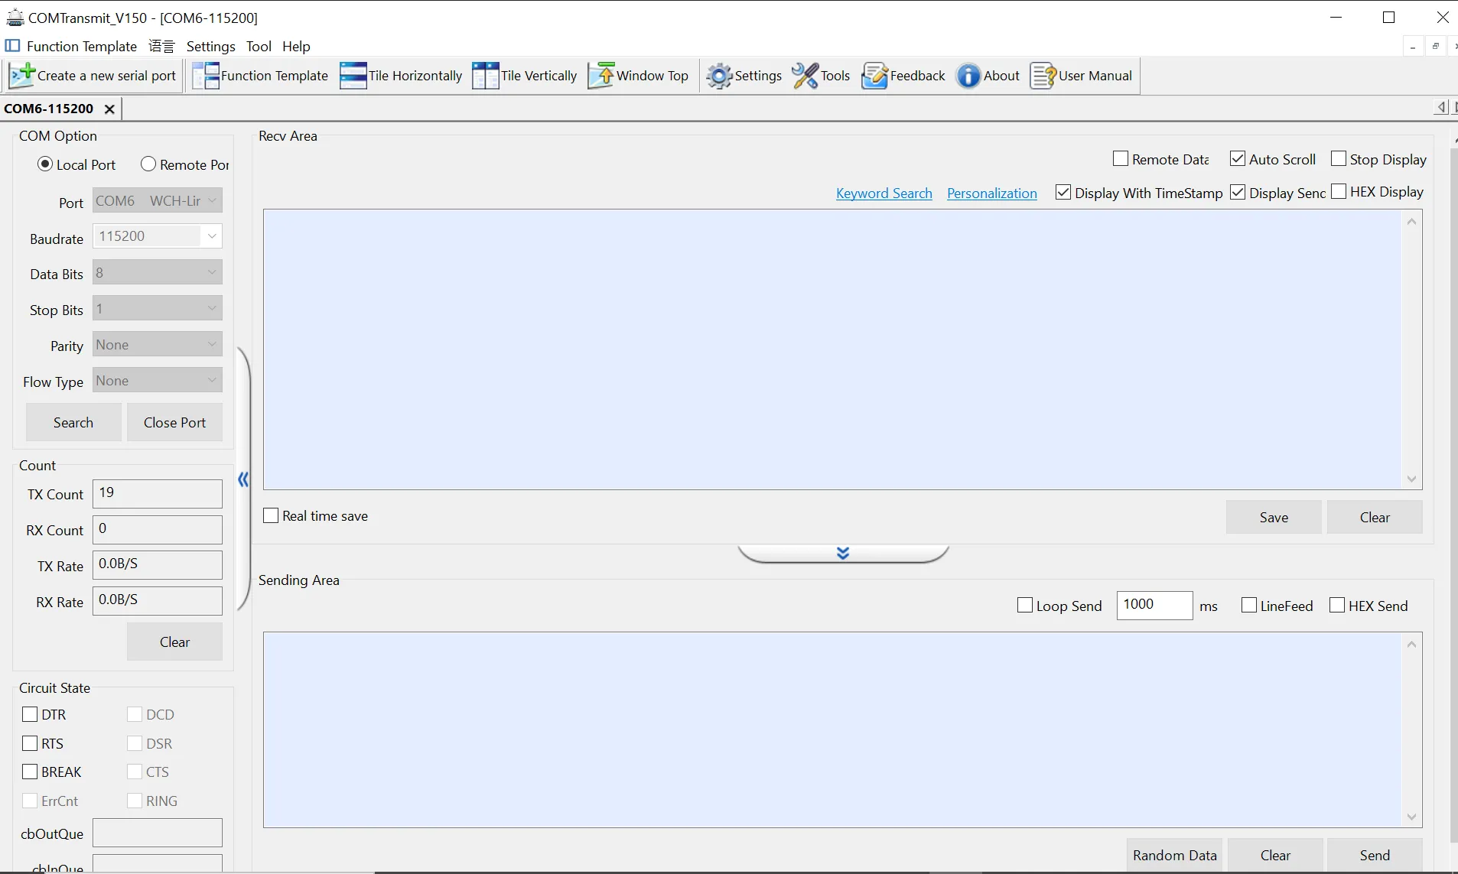The height and width of the screenshot is (874, 1458).
Task: Enable HEX Send option
Action: tap(1337, 605)
